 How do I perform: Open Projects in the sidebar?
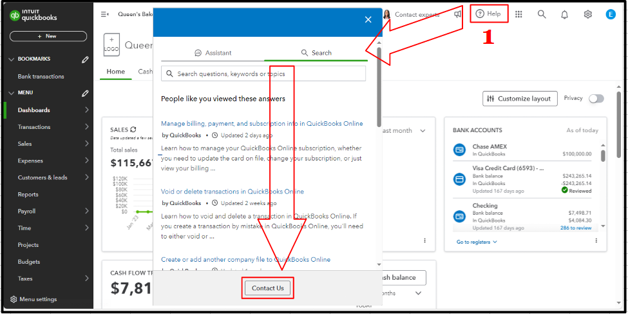point(28,244)
